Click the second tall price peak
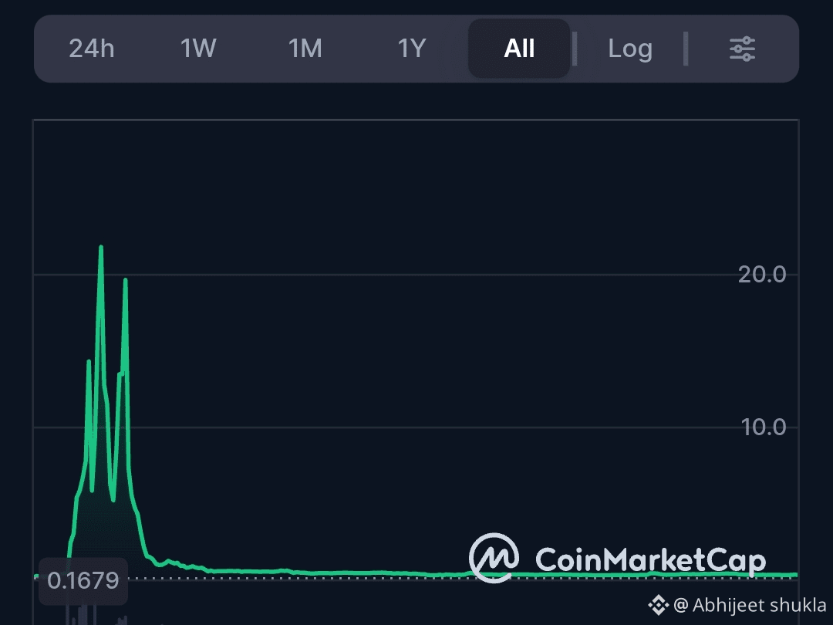This screenshot has width=833, height=625. 126,280
